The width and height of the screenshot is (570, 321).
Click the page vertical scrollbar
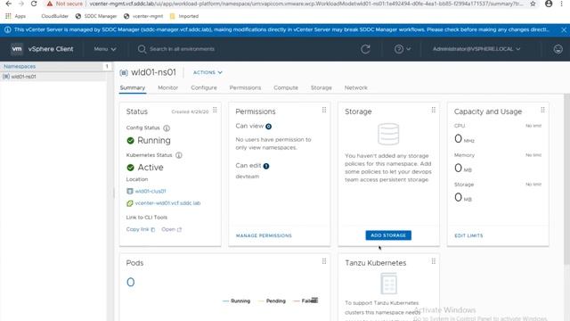[x=566, y=178]
